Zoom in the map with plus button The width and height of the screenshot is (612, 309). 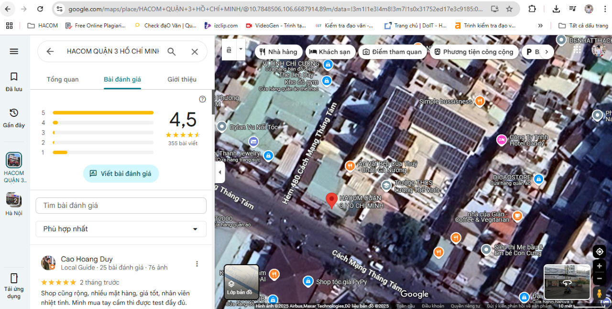coord(599,266)
